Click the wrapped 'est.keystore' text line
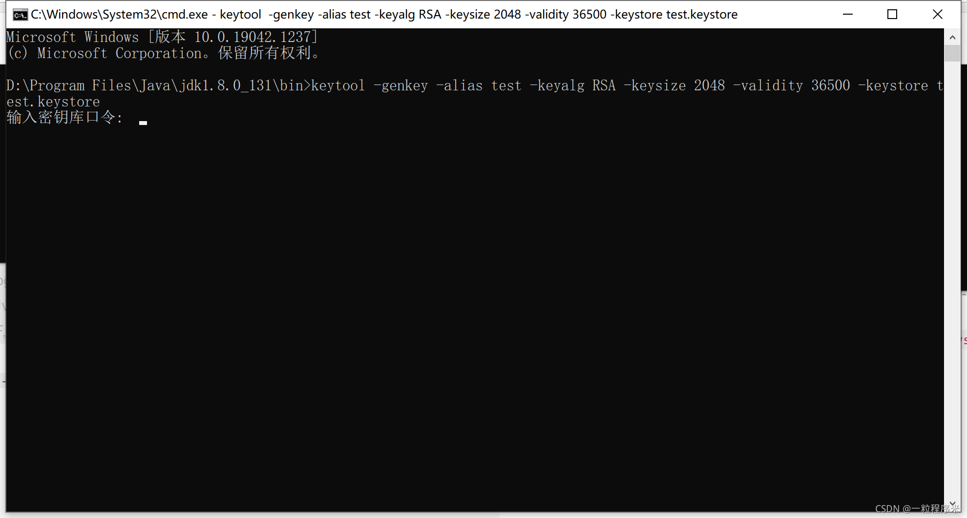 click(x=53, y=102)
